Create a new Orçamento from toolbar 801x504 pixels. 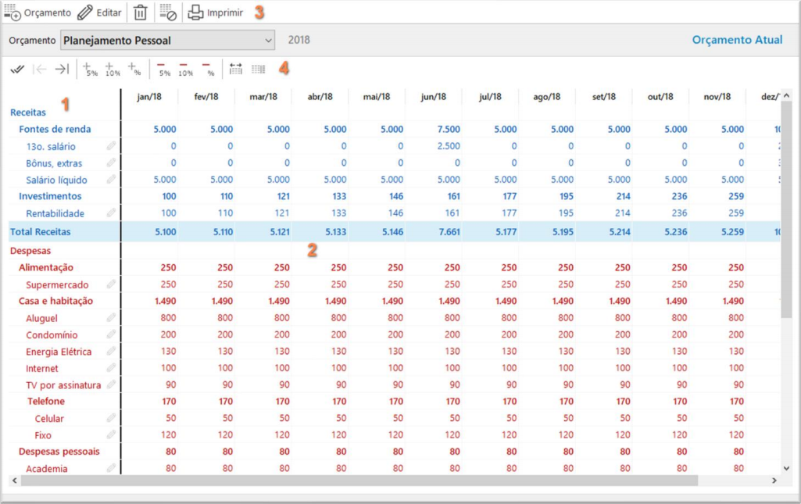pyautogui.click(x=37, y=13)
